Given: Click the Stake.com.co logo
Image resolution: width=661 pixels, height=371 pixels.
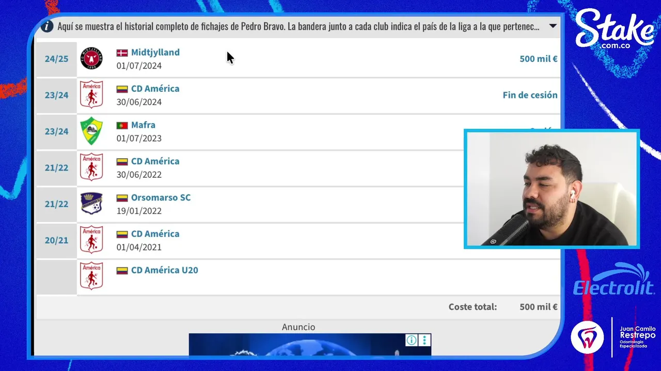Looking at the screenshot, I should click(615, 30).
